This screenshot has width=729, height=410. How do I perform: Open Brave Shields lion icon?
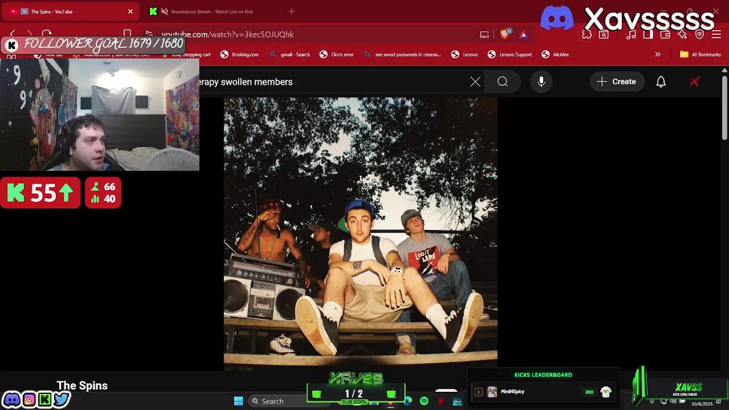click(x=505, y=34)
